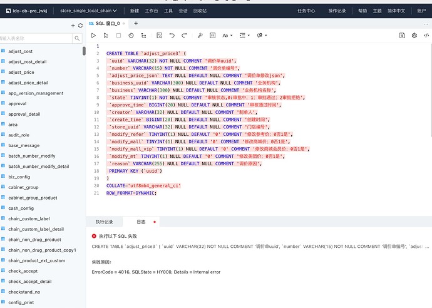Click the IN value conversion icon
Viewport: 432px width, 308px height.
(212, 35)
